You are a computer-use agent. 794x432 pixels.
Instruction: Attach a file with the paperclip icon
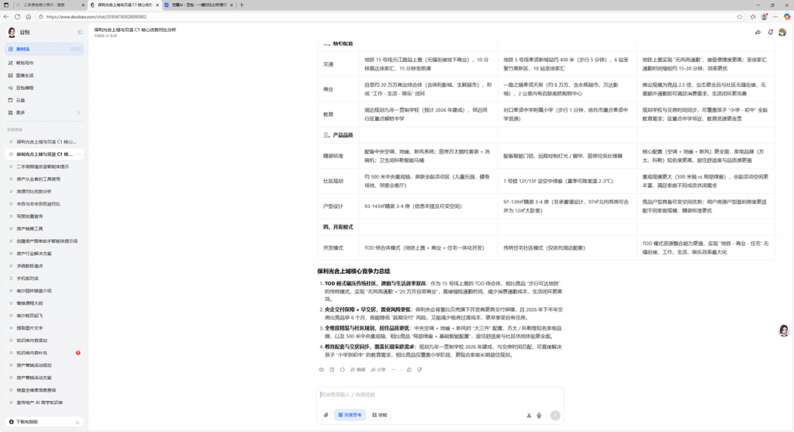326,415
